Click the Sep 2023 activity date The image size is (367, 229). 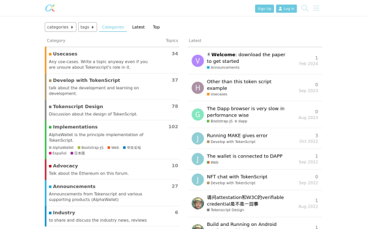point(308,90)
